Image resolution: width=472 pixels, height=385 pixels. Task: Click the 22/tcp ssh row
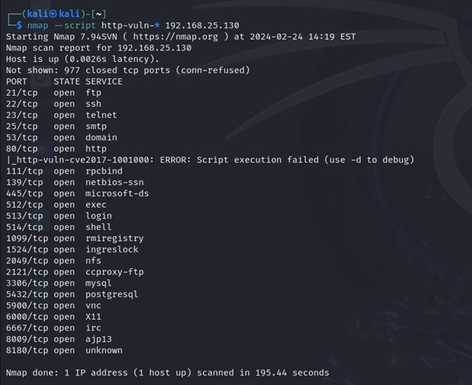pos(53,104)
